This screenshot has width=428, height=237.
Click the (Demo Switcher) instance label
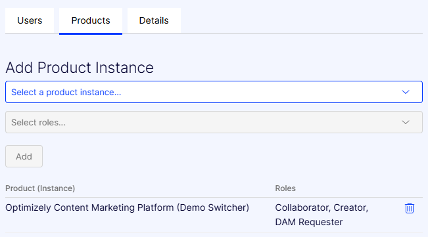coord(213,207)
